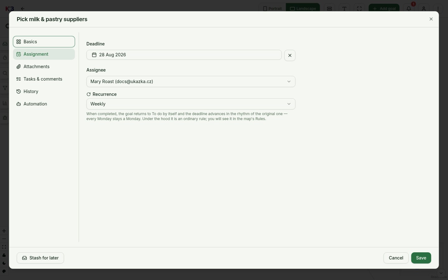
Task: Click the K3 logo in the background header
Action: point(10,9)
